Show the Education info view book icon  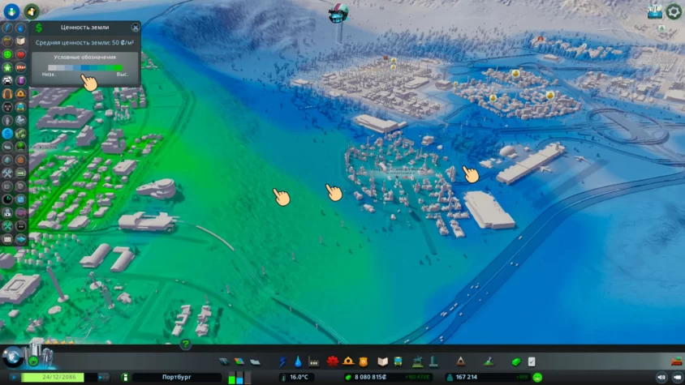20,41
